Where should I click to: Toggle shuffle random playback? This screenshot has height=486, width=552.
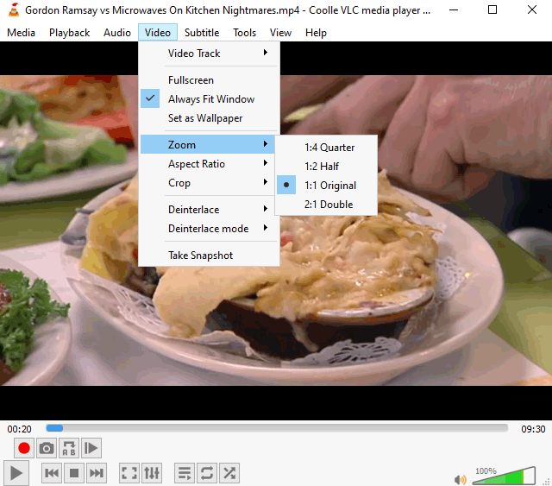[x=229, y=473]
